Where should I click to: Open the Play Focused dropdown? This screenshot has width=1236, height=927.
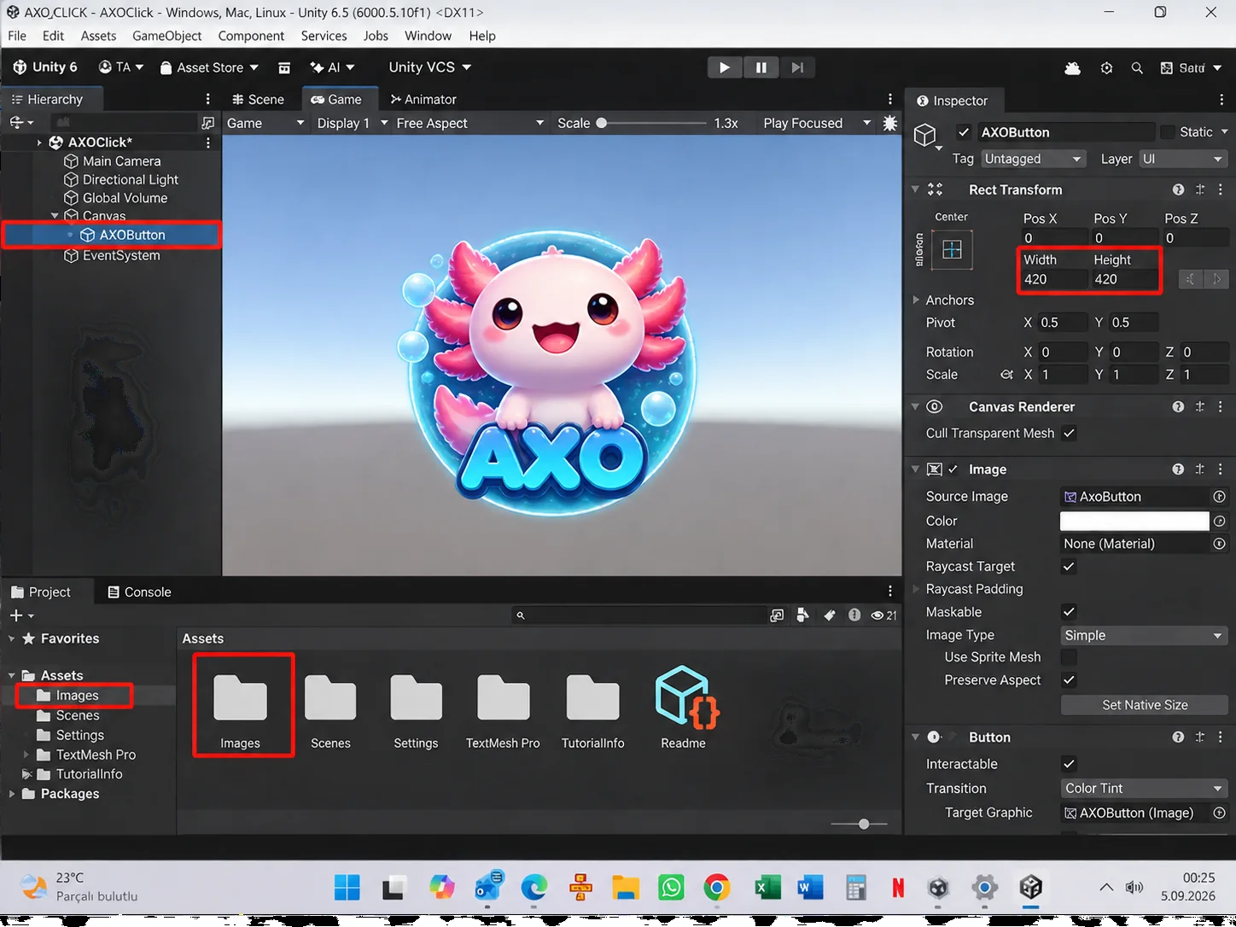click(x=817, y=123)
